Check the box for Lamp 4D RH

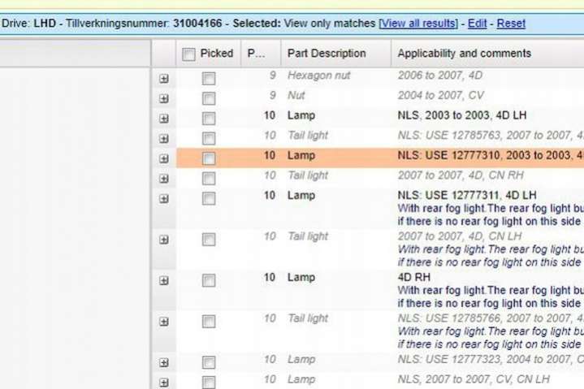[209, 281]
